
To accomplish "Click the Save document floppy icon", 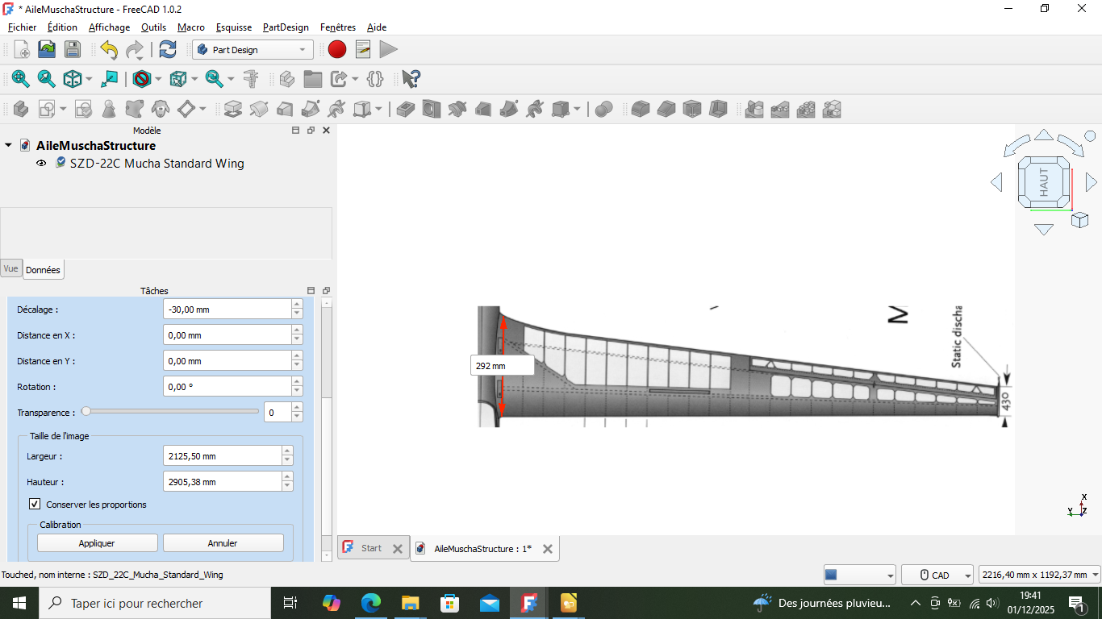I will pyautogui.click(x=73, y=50).
